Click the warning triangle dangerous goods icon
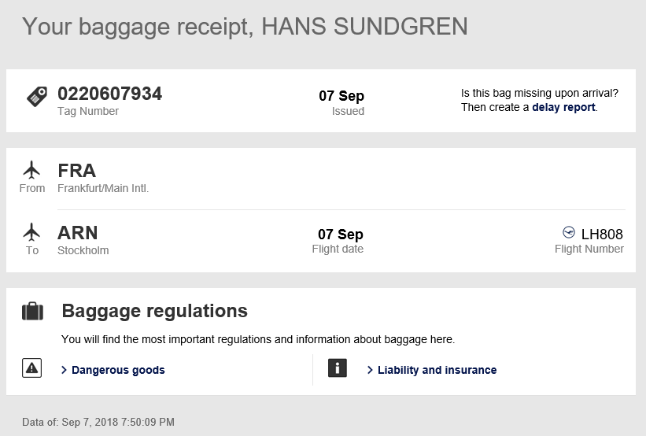 point(31,368)
